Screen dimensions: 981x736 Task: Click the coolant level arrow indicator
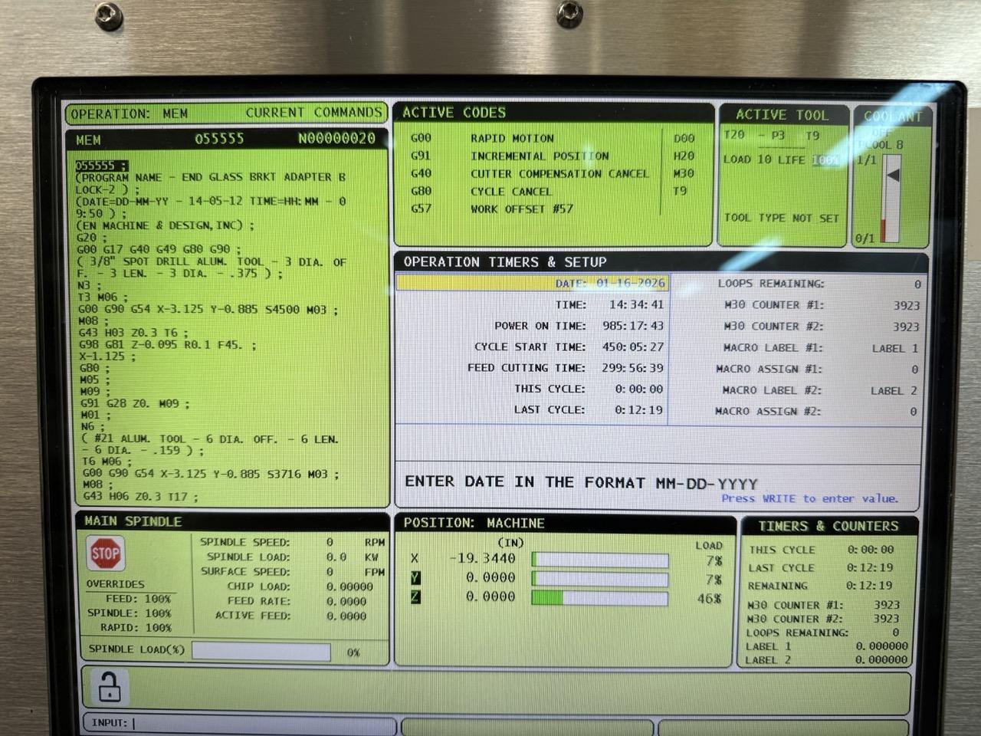tap(892, 176)
